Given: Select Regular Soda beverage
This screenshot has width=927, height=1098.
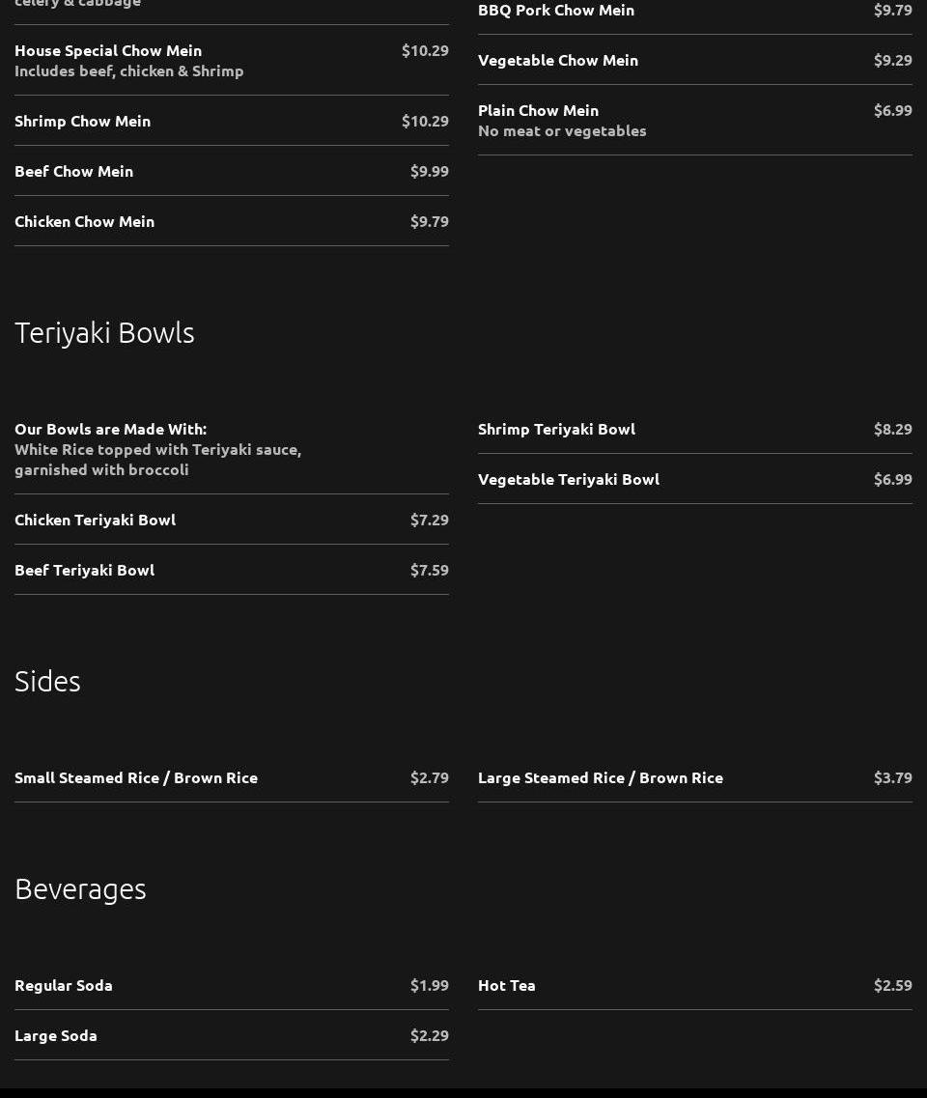Looking at the screenshot, I should [64, 985].
